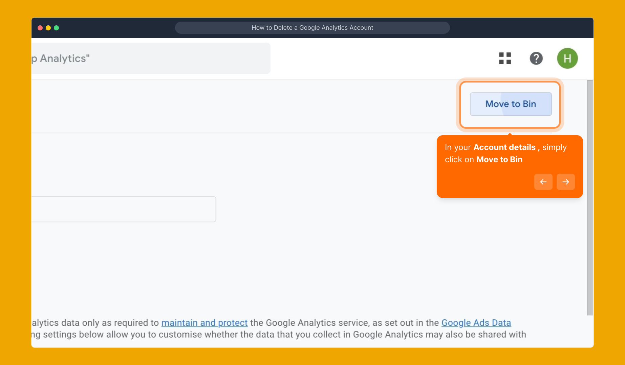Click the green maximize window dot

(57, 28)
